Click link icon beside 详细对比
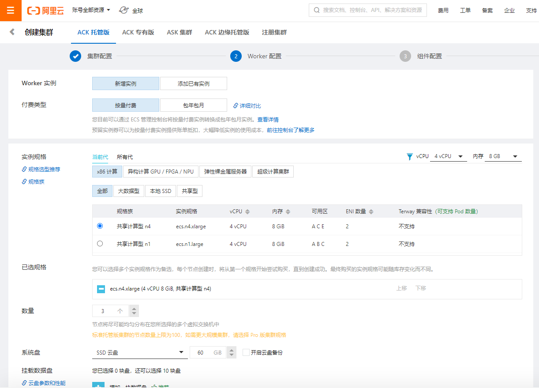539x389 pixels. [236, 106]
